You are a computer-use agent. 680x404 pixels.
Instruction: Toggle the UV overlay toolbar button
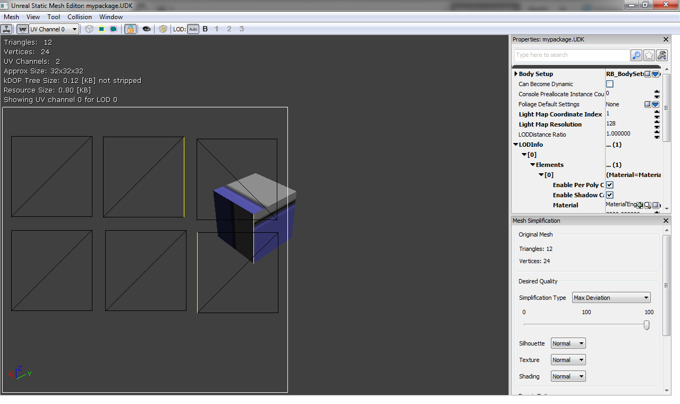(x=23, y=29)
